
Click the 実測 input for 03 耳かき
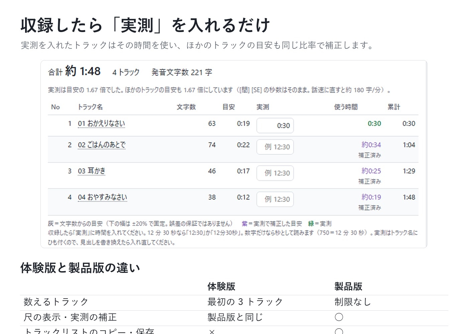[x=275, y=173]
